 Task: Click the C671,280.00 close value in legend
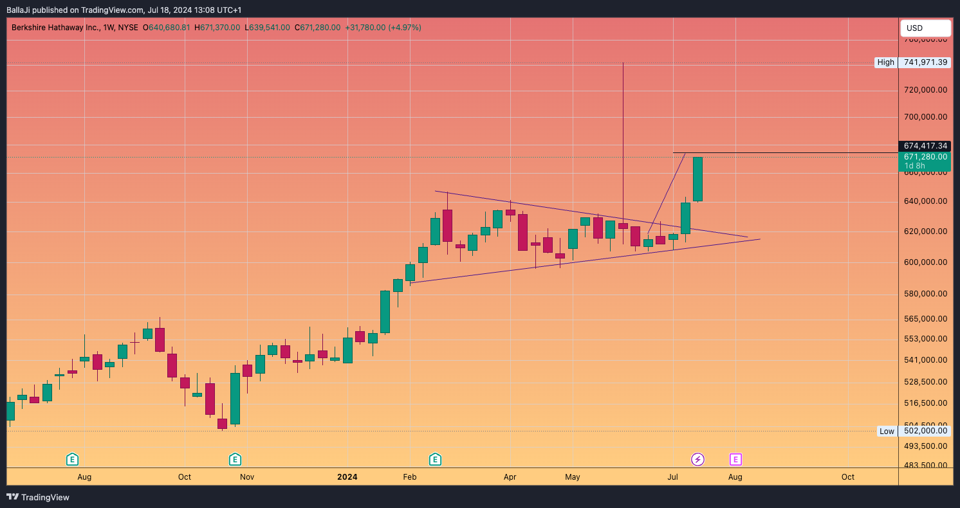click(317, 28)
